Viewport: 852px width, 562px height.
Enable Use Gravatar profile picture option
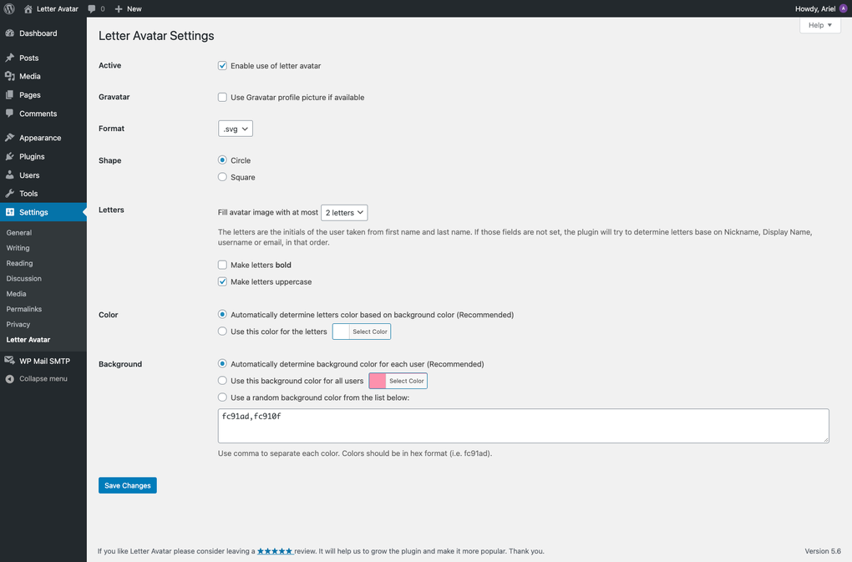pyautogui.click(x=222, y=97)
